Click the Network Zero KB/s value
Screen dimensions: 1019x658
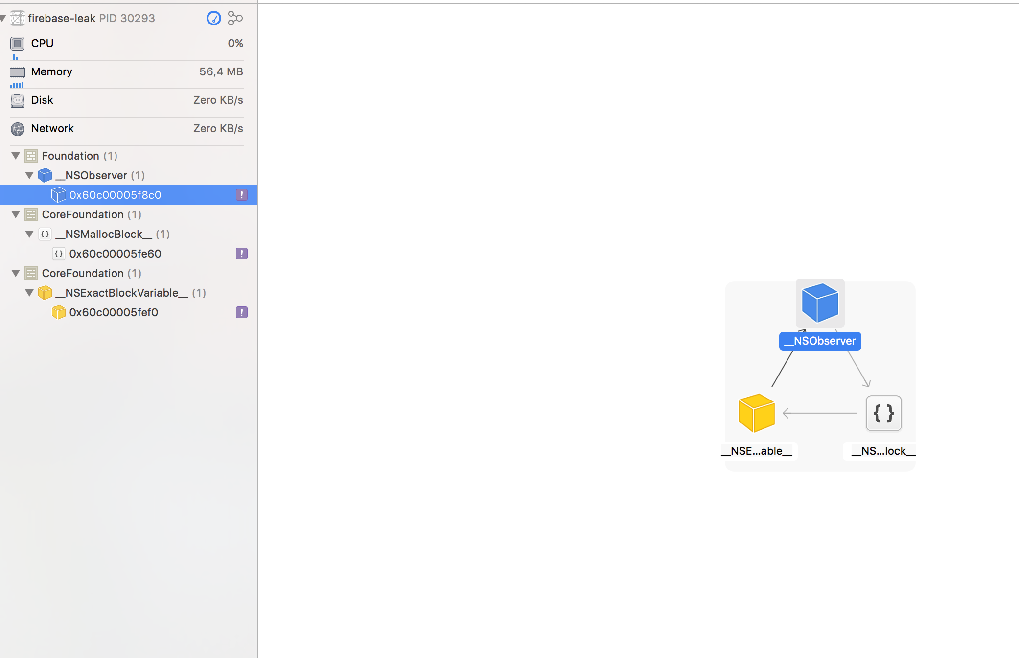pyautogui.click(x=218, y=128)
